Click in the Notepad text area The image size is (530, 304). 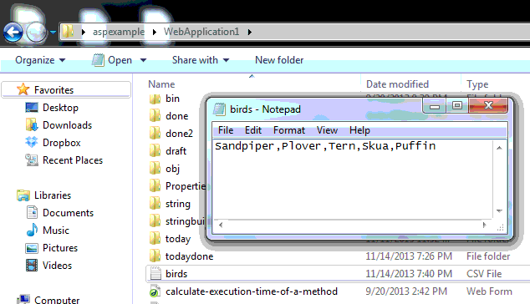pyautogui.click(x=353, y=179)
